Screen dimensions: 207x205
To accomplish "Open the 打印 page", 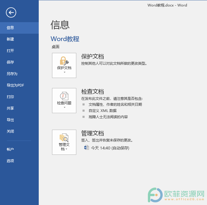I will (x=20, y=97).
